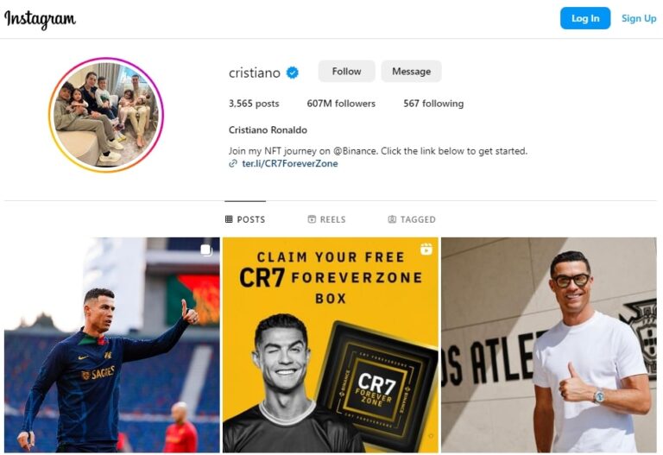
Task: Click reel icon on CR7 ForeverZone post
Action: point(426,249)
